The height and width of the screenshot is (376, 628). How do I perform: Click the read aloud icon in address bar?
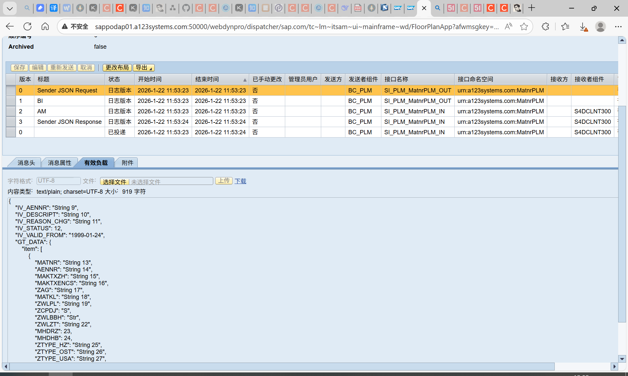(508, 26)
